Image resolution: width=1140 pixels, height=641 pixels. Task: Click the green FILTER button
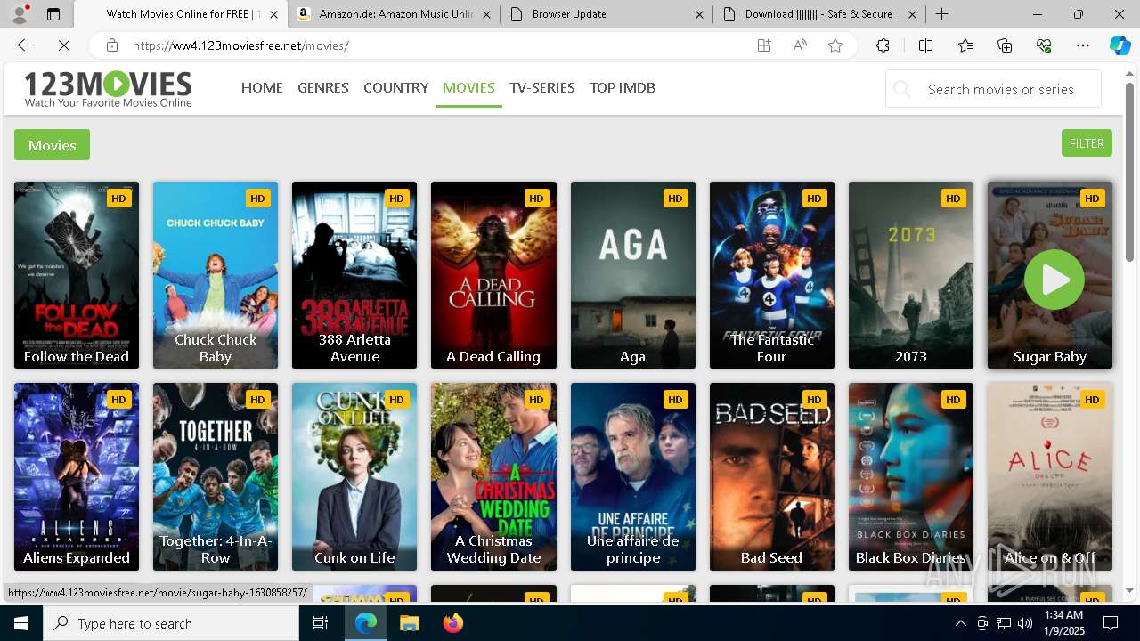(x=1087, y=143)
